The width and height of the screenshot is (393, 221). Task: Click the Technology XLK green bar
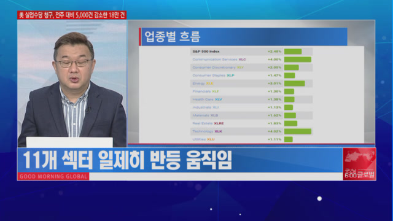tap(297, 131)
